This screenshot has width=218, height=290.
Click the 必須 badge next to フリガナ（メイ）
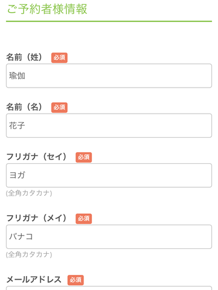click(84, 219)
